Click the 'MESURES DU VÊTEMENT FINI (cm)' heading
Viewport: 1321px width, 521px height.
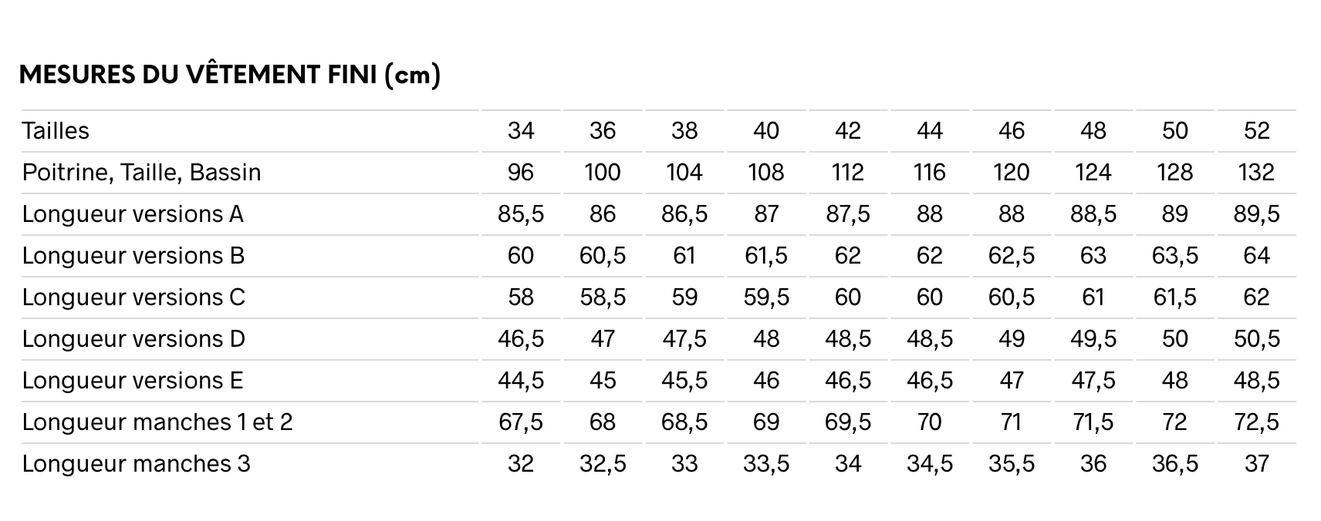(229, 75)
